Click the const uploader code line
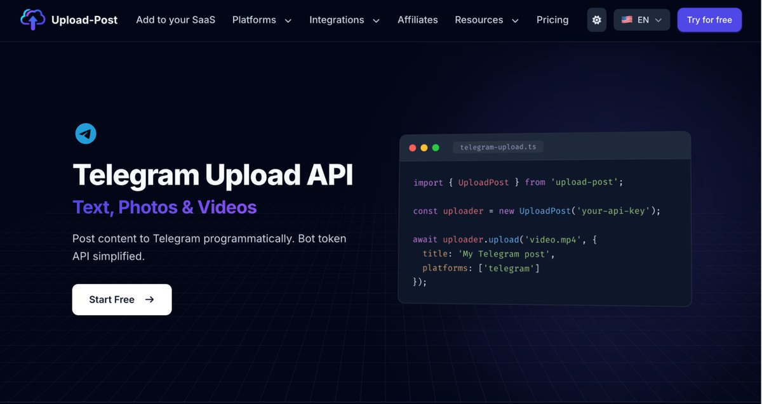 [x=537, y=211]
